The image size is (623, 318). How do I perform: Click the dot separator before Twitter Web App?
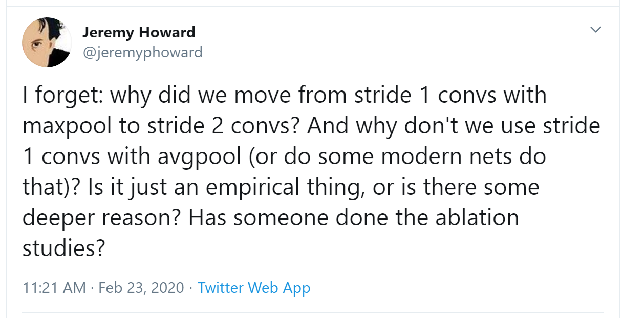point(191,288)
